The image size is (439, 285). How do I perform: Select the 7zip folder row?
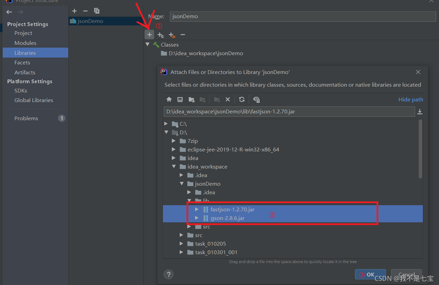pyautogui.click(x=291, y=141)
